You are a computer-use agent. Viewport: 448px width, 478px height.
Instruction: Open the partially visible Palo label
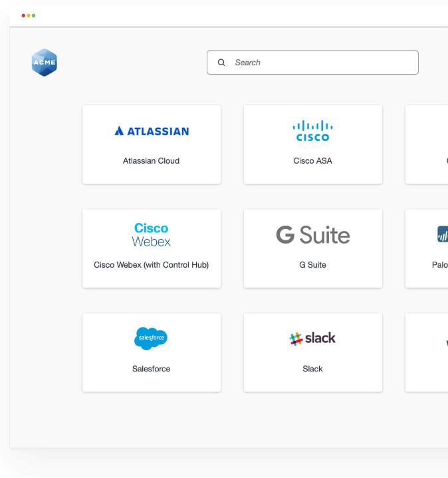coord(440,264)
